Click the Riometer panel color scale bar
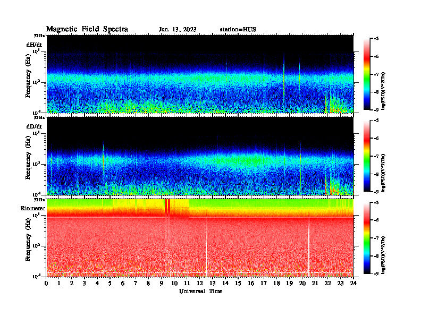The image size is (421, 325). [x=367, y=238]
